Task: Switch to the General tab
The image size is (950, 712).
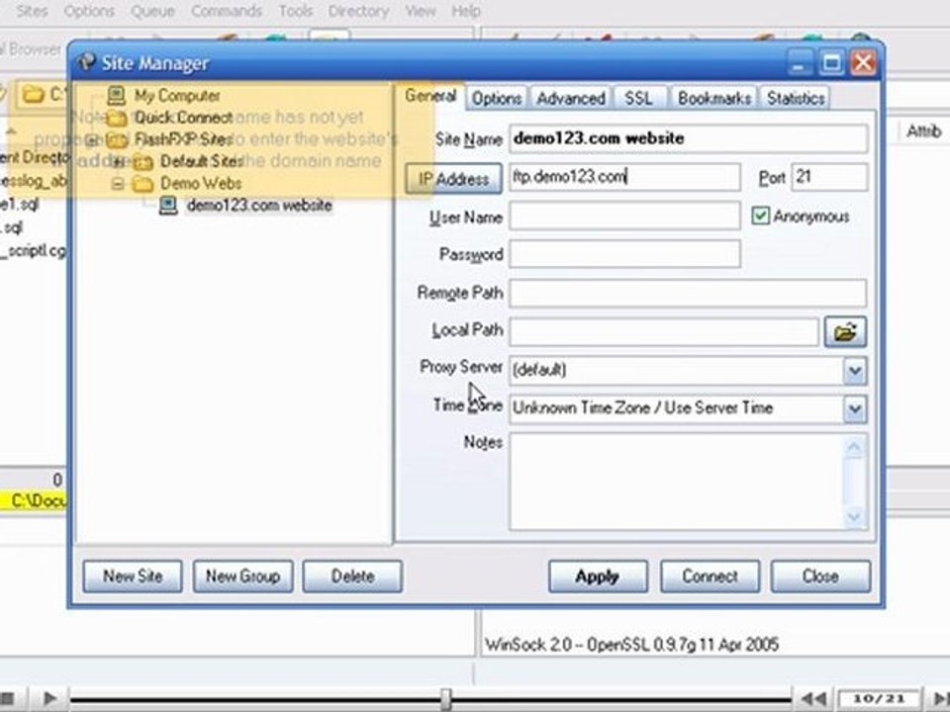Action: pos(430,96)
